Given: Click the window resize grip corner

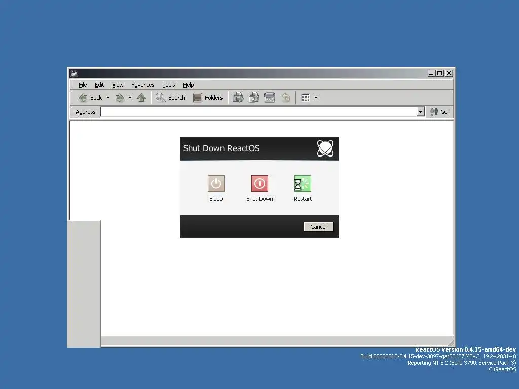Looking at the screenshot, I should coord(451,342).
